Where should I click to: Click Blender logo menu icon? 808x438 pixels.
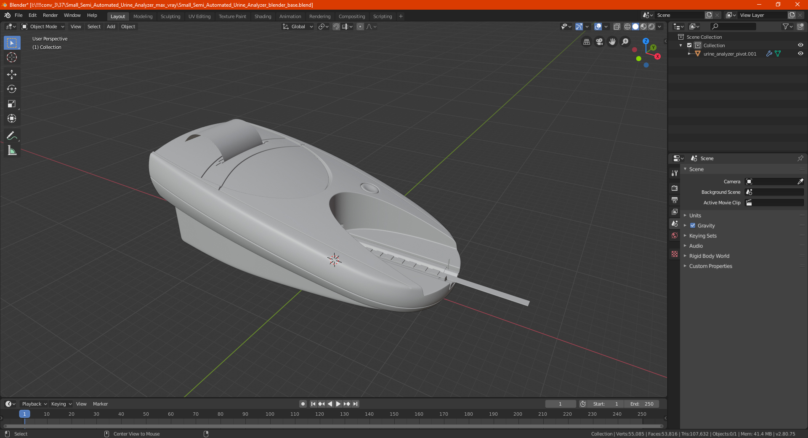click(x=7, y=16)
